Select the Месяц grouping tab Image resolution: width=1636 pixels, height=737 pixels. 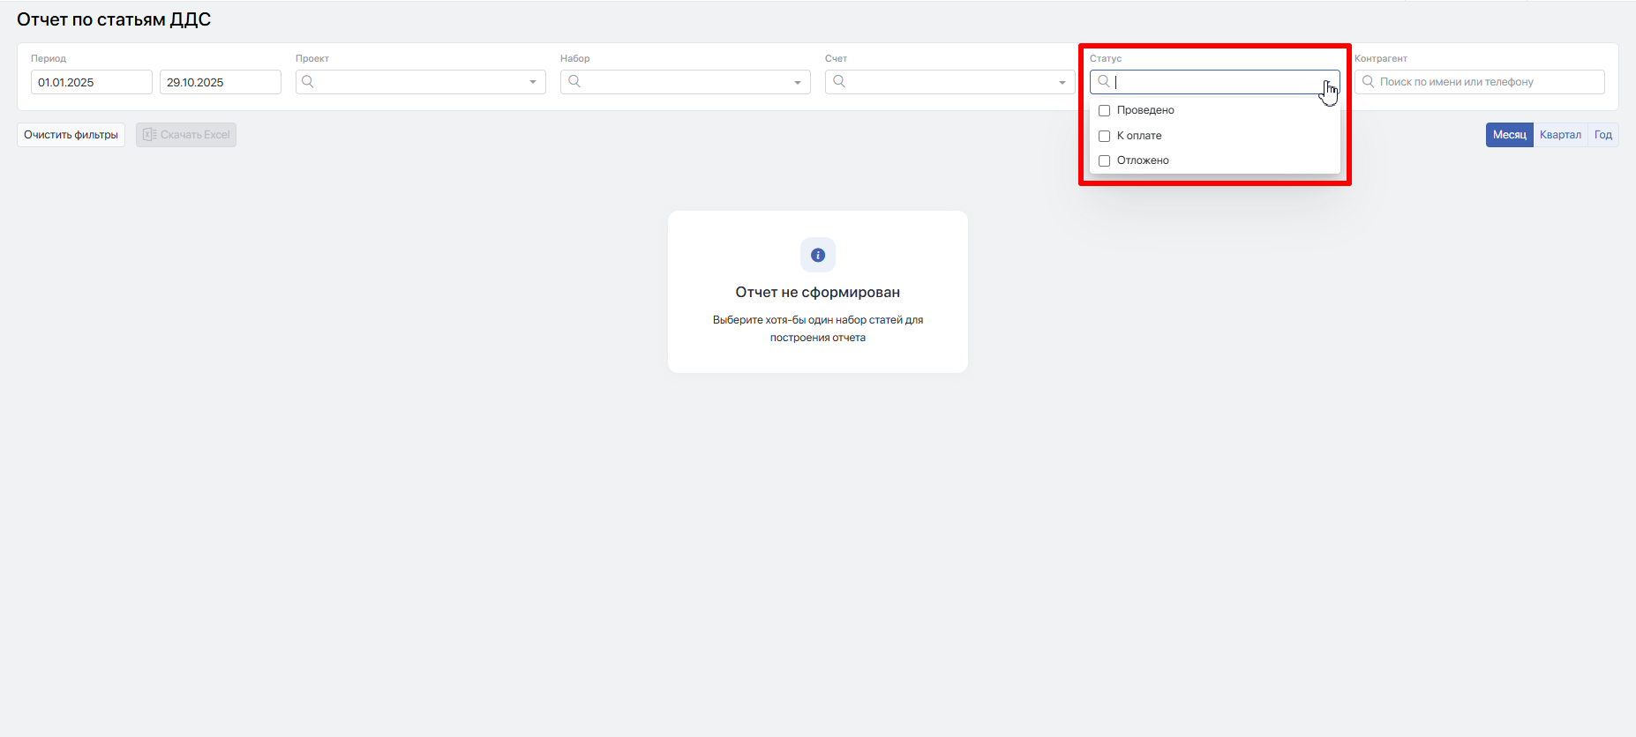(1510, 135)
